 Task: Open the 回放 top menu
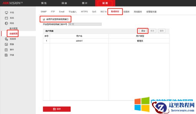coord(64,3)
